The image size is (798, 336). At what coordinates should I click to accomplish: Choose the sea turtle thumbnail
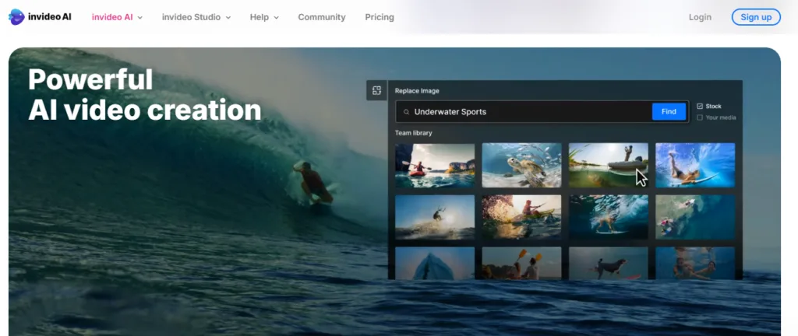(x=521, y=165)
